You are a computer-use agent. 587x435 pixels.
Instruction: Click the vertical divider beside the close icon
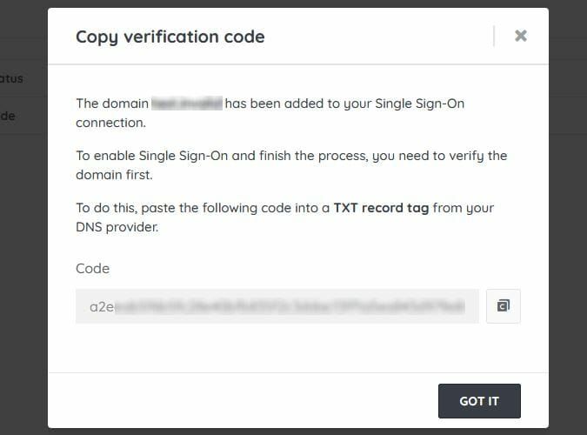point(494,36)
